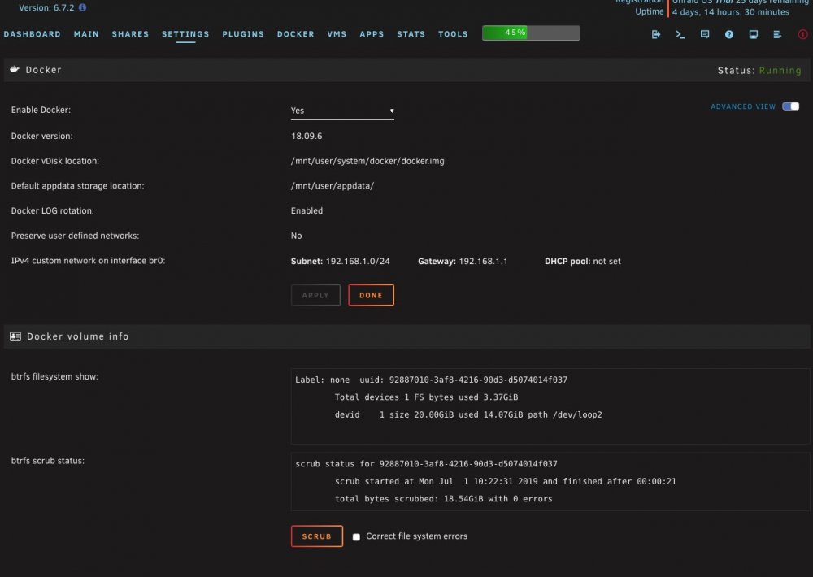Go to the Apps tab

pos(372,34)
